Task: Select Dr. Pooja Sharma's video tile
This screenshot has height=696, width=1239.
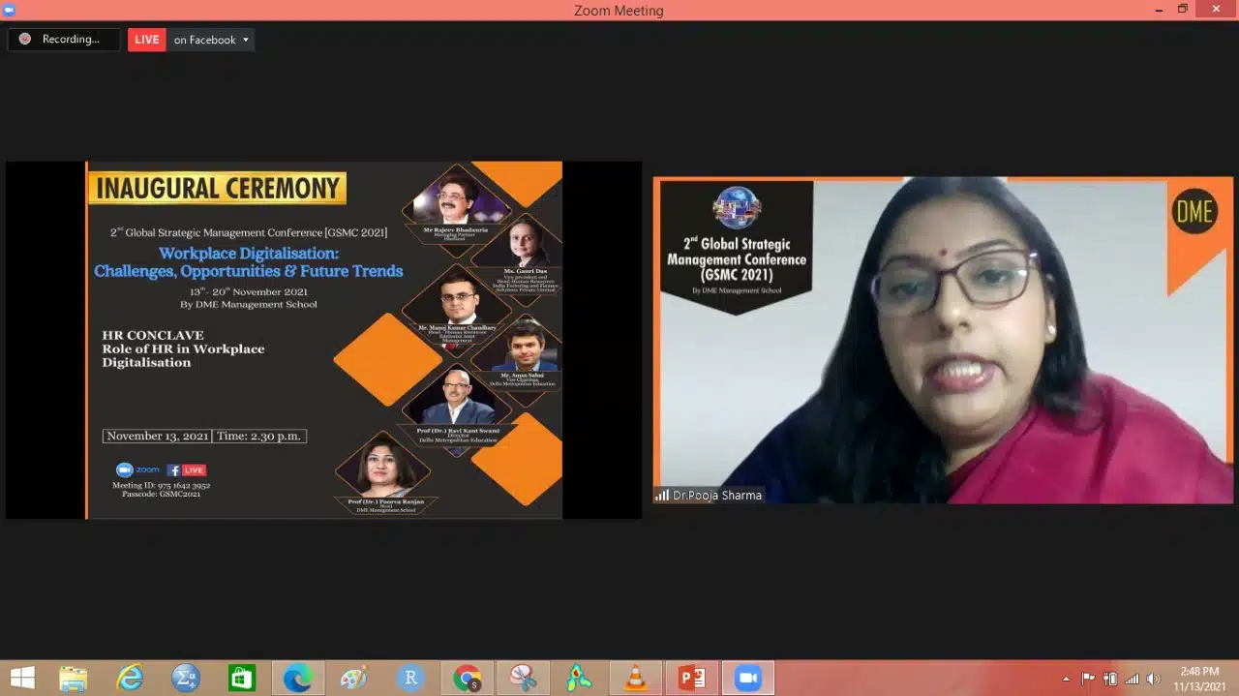Action: click(x=943, y=340)
